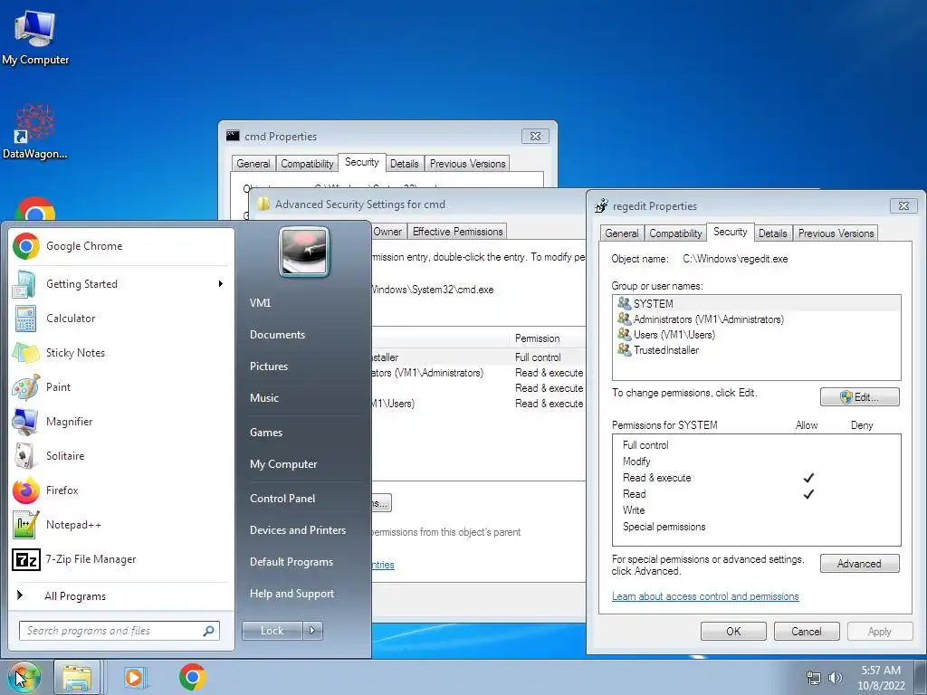Click the taskbar clock showing 5:57 AM
The image size is (927, 695).
tap(881, 678)
